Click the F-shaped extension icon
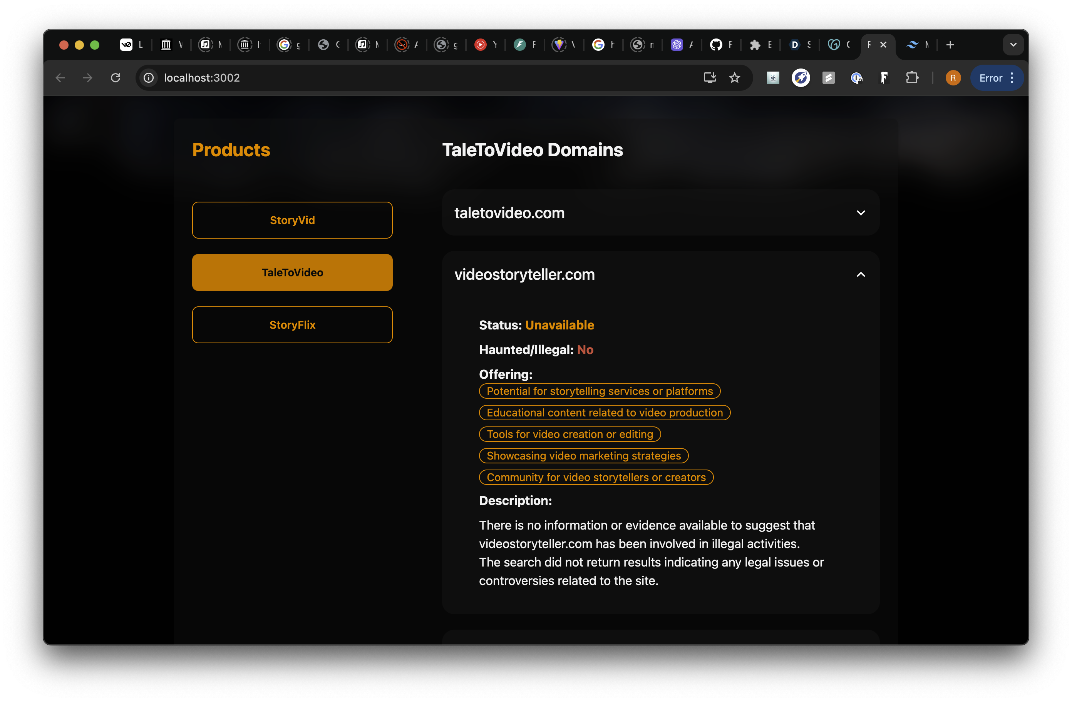1072x702 pixels. (884, 78)
